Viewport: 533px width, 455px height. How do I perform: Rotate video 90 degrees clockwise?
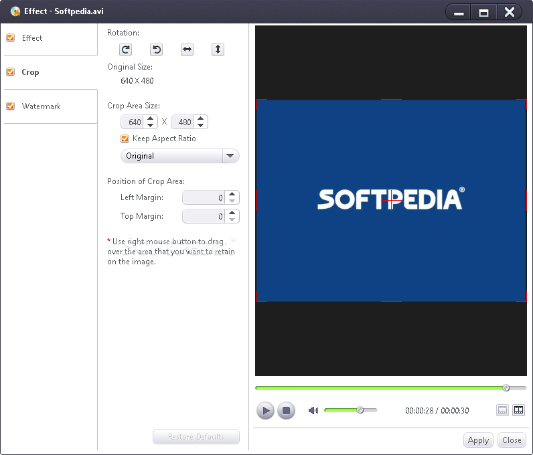point(125,50)
